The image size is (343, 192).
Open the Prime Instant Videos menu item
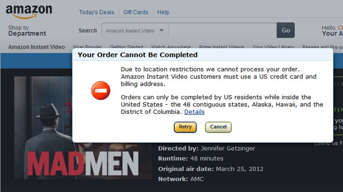point(221,47)
